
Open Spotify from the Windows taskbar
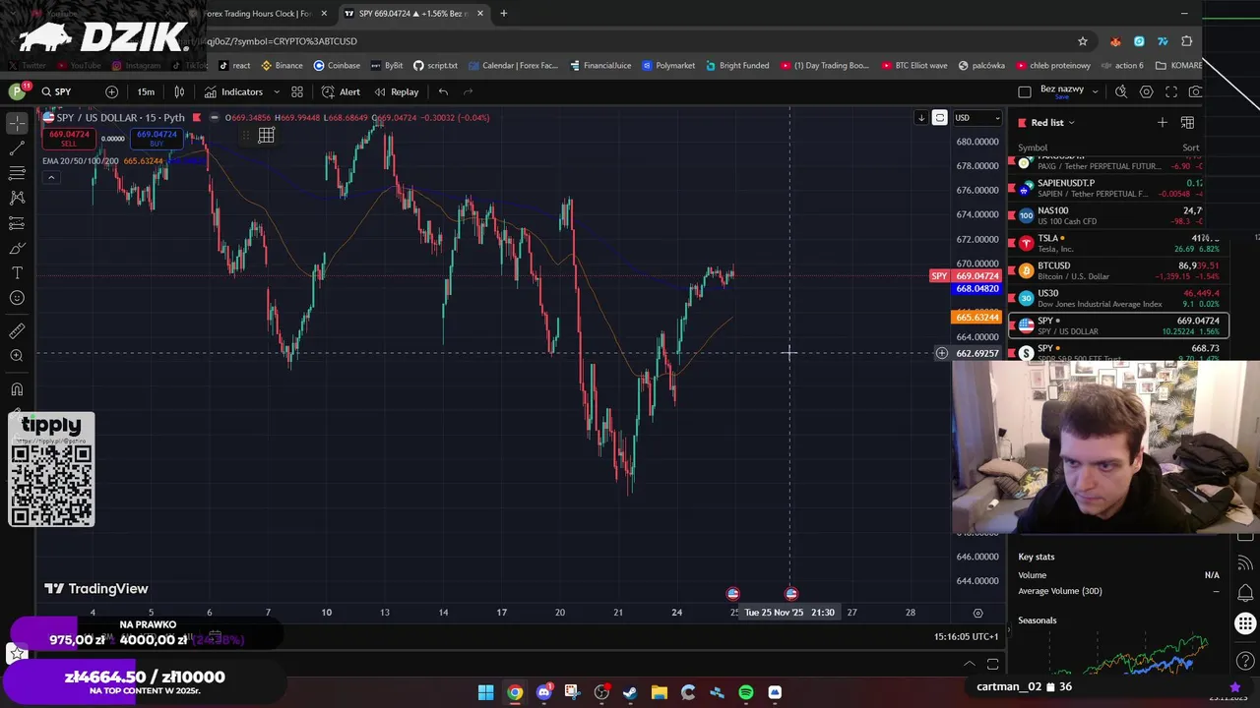746,692
